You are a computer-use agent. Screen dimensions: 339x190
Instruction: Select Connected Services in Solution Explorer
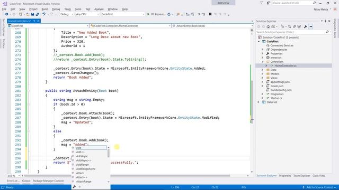coord(282,45)
